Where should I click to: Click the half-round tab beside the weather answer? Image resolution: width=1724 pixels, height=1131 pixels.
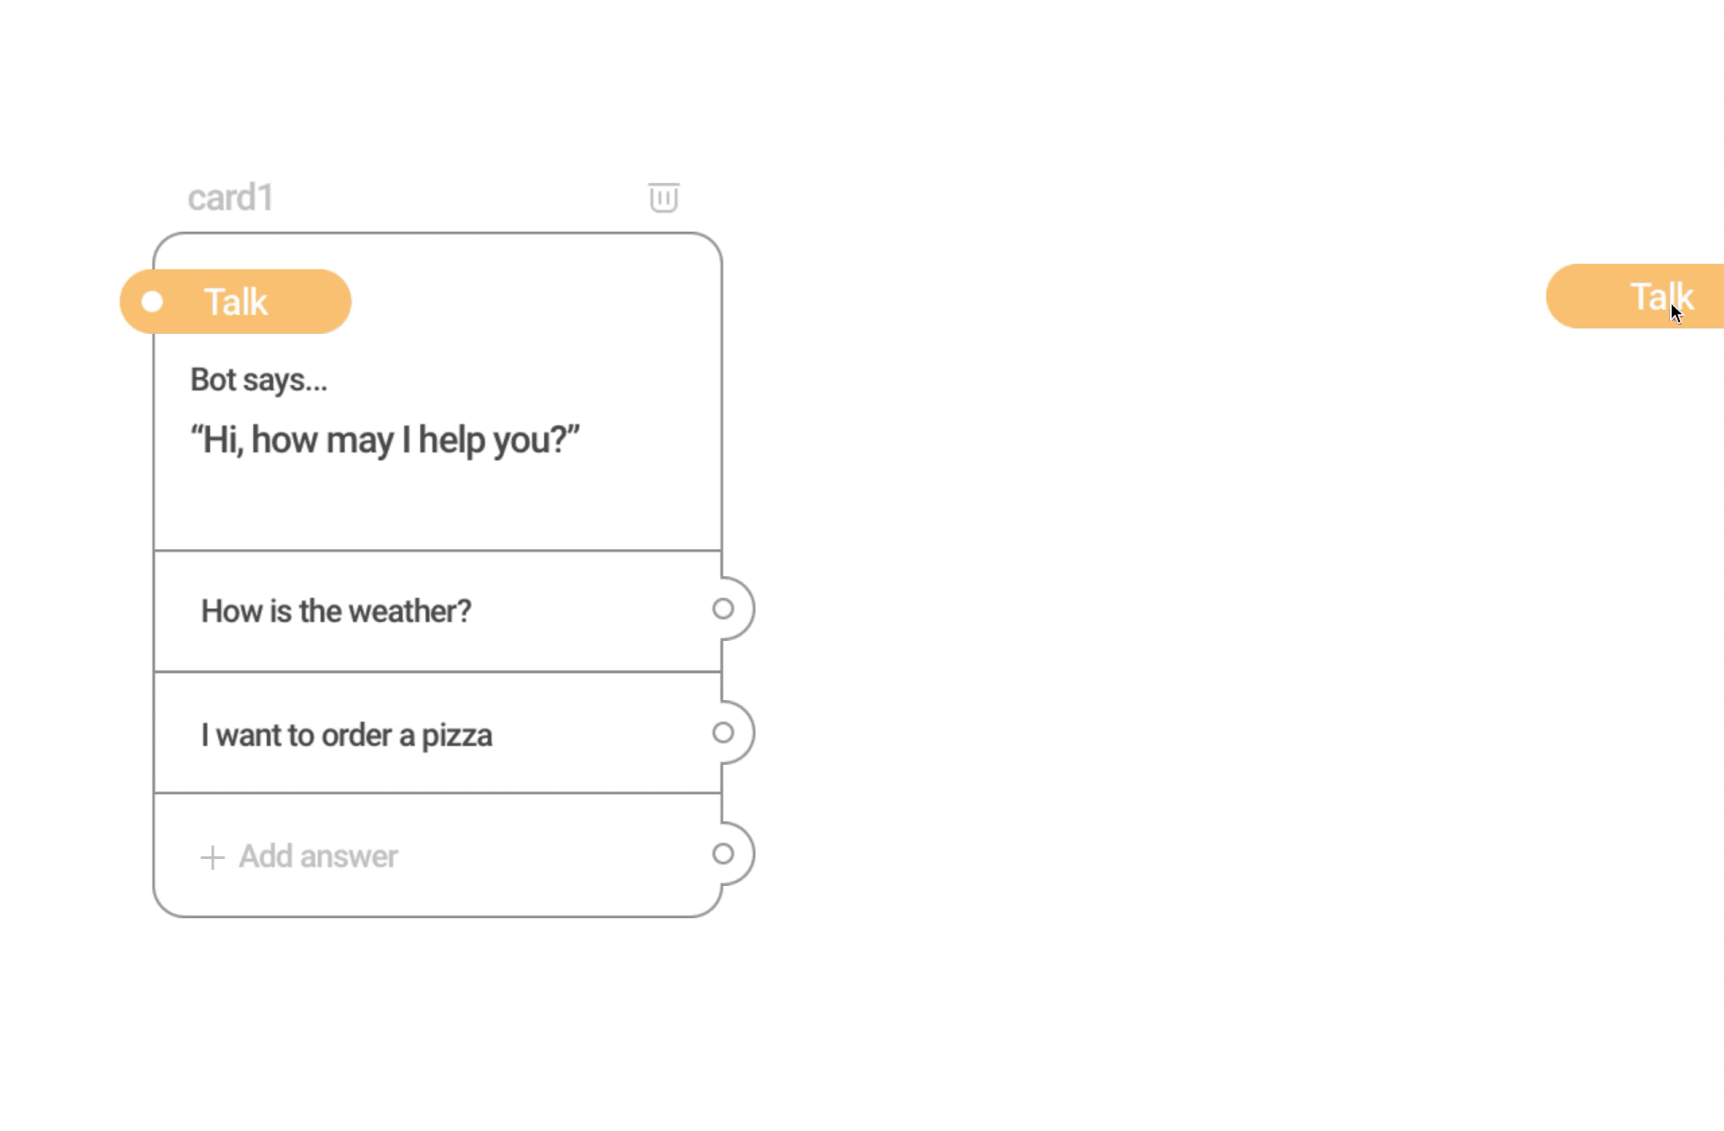tap(738, 609)
